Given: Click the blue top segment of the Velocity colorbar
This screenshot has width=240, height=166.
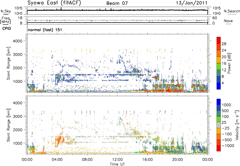Looking at the screenshot, I should 219,102.
